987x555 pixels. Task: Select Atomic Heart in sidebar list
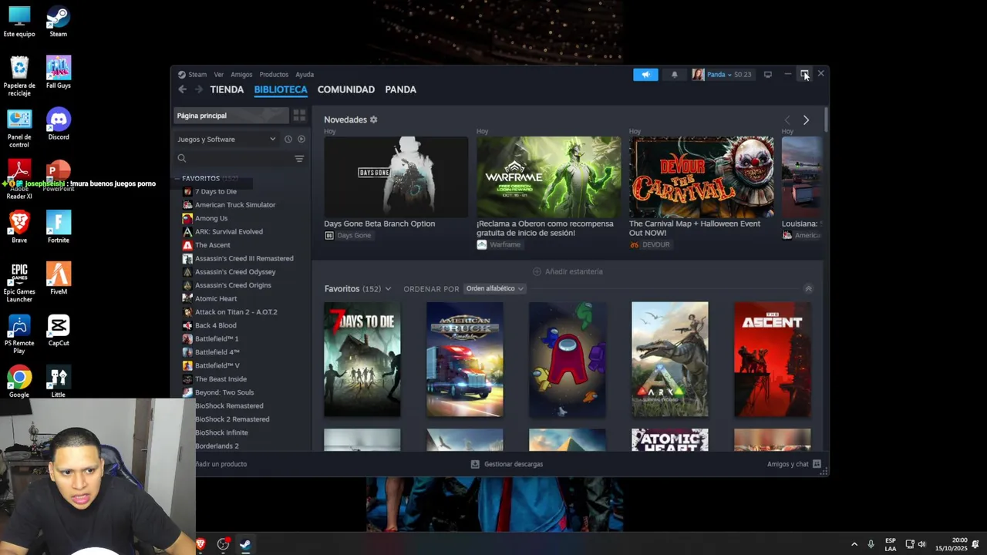point(216,299)
